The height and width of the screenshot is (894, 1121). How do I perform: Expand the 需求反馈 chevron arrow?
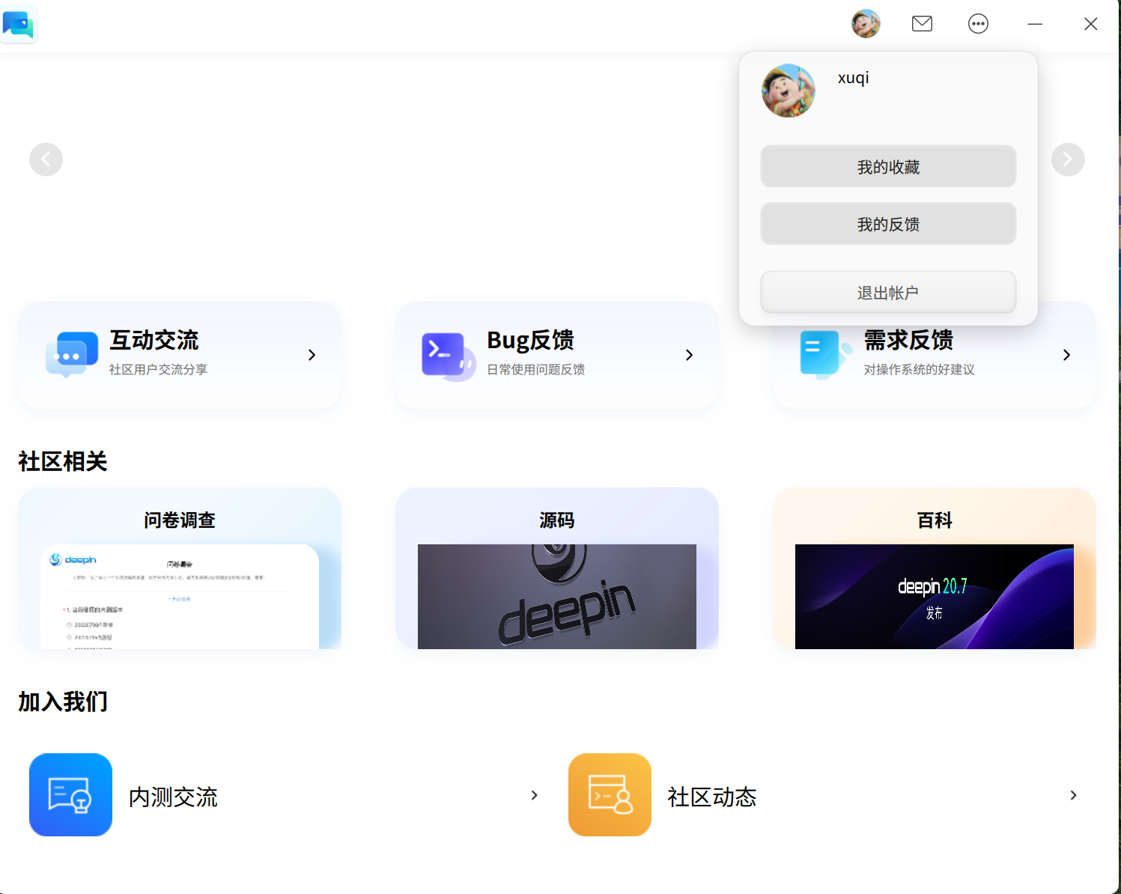[1067, 355]
